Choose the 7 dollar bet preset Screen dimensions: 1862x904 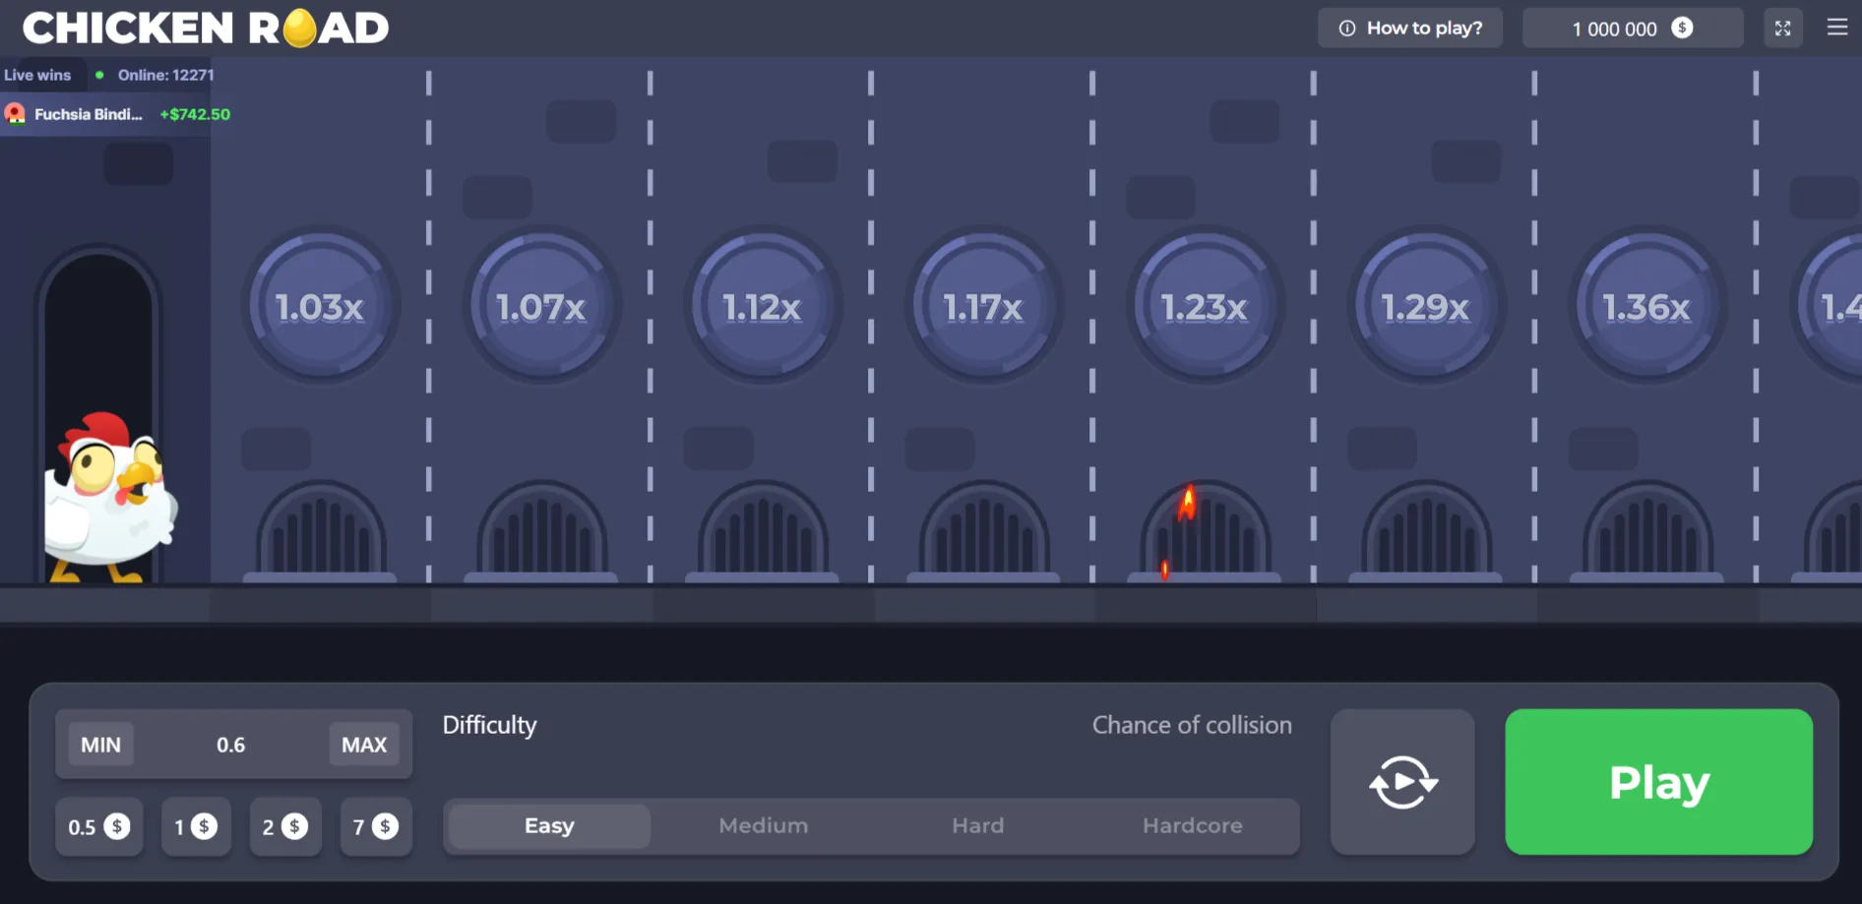pos(375,827)
